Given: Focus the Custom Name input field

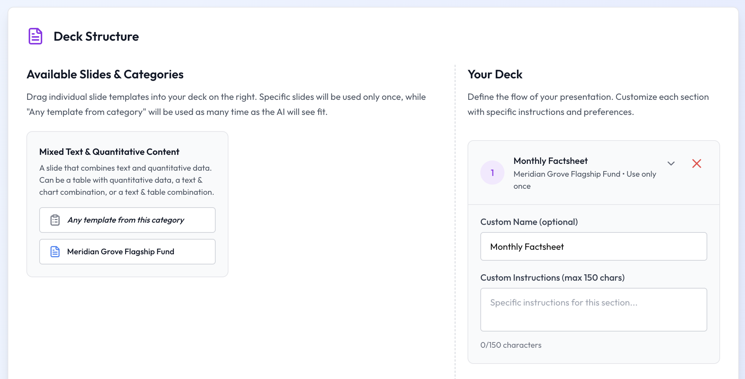Looking at the screenshot, I should [593, 246].
